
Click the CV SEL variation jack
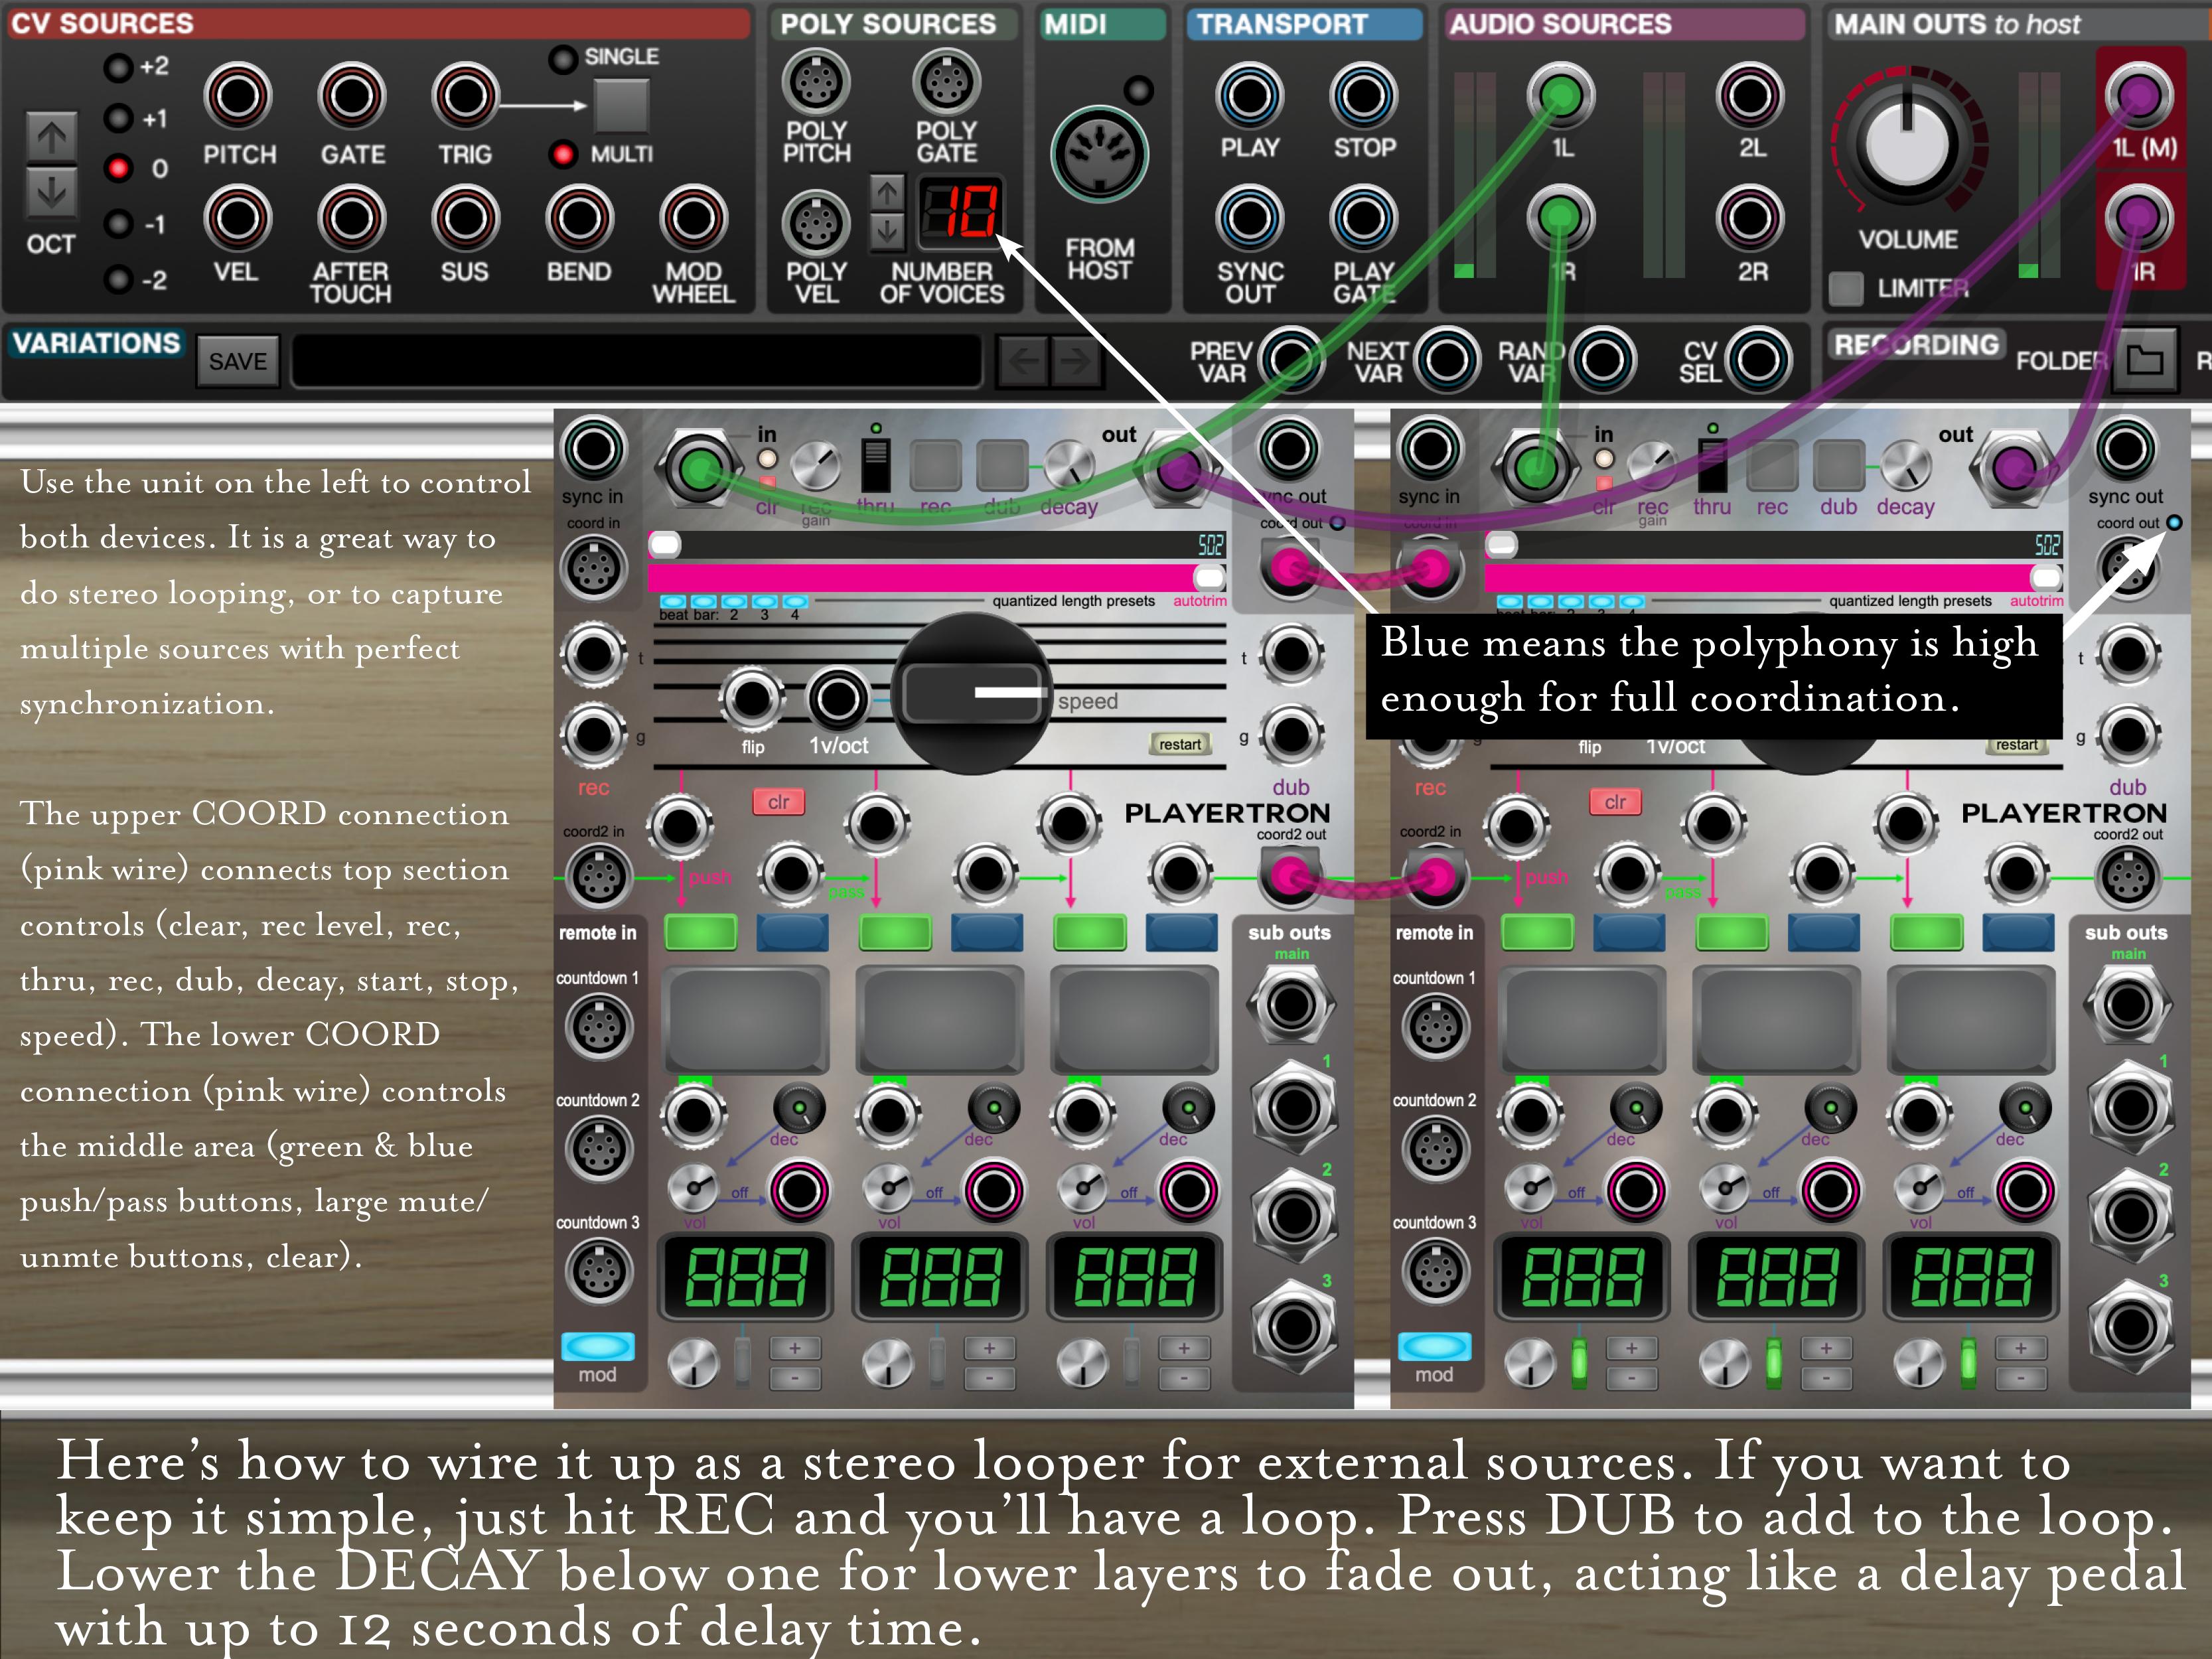(1758, 360)
